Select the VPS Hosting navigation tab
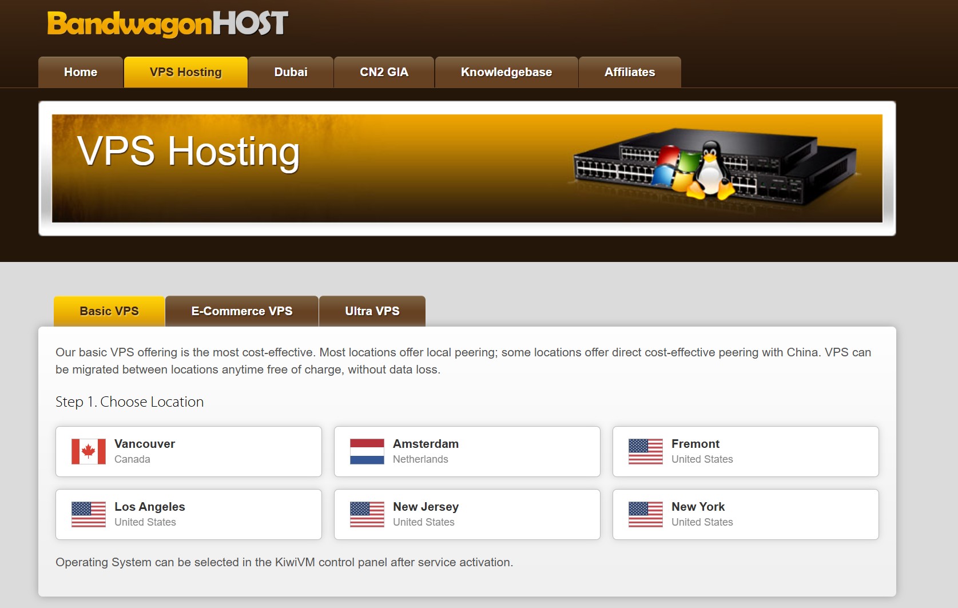958x608 pixels. coord(185,72)
